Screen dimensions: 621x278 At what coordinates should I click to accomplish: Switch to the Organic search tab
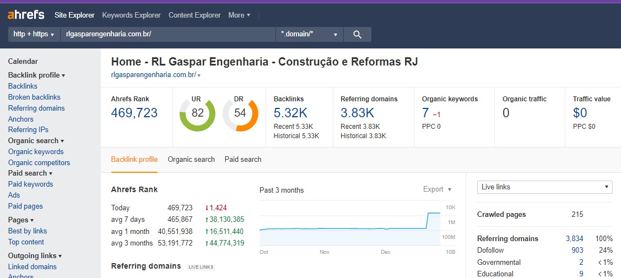(x=191, y=159)
